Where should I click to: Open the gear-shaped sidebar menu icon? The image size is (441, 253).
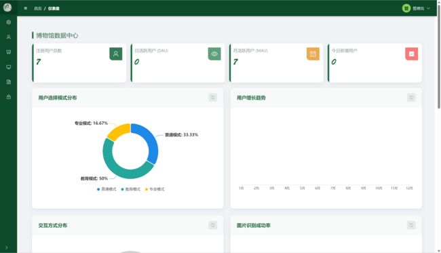pyautogui.click(x=9, y=22)
